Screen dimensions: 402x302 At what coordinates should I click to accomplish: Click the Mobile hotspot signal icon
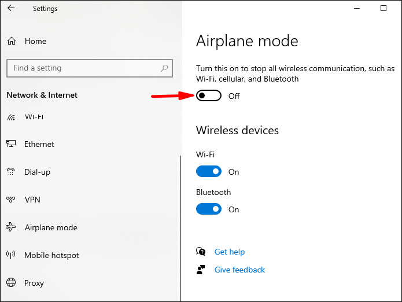click(x=11, y=255)
